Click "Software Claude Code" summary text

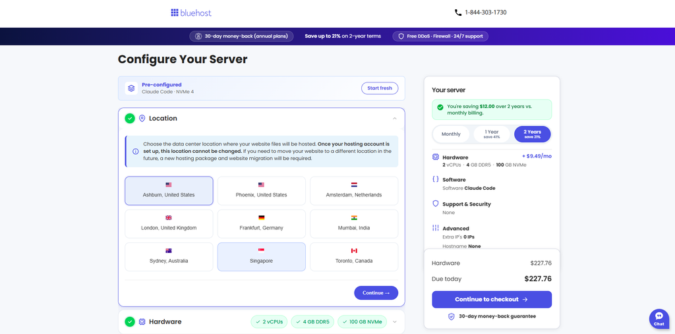tap(469, 188)
